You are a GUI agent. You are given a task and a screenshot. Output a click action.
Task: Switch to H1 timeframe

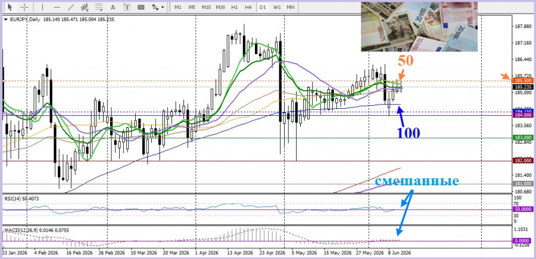[235, 7]
